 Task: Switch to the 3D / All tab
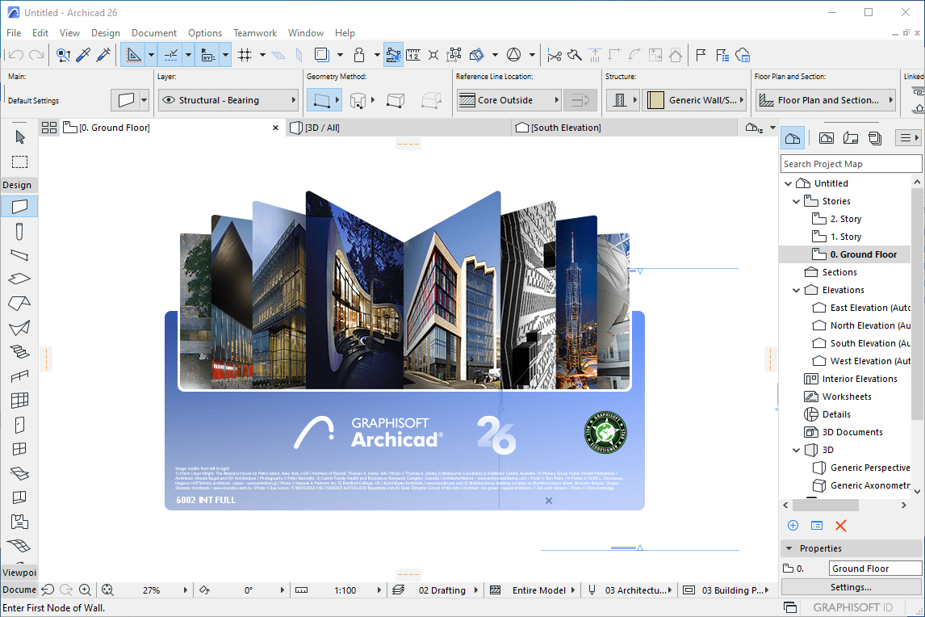coord(399,128)
